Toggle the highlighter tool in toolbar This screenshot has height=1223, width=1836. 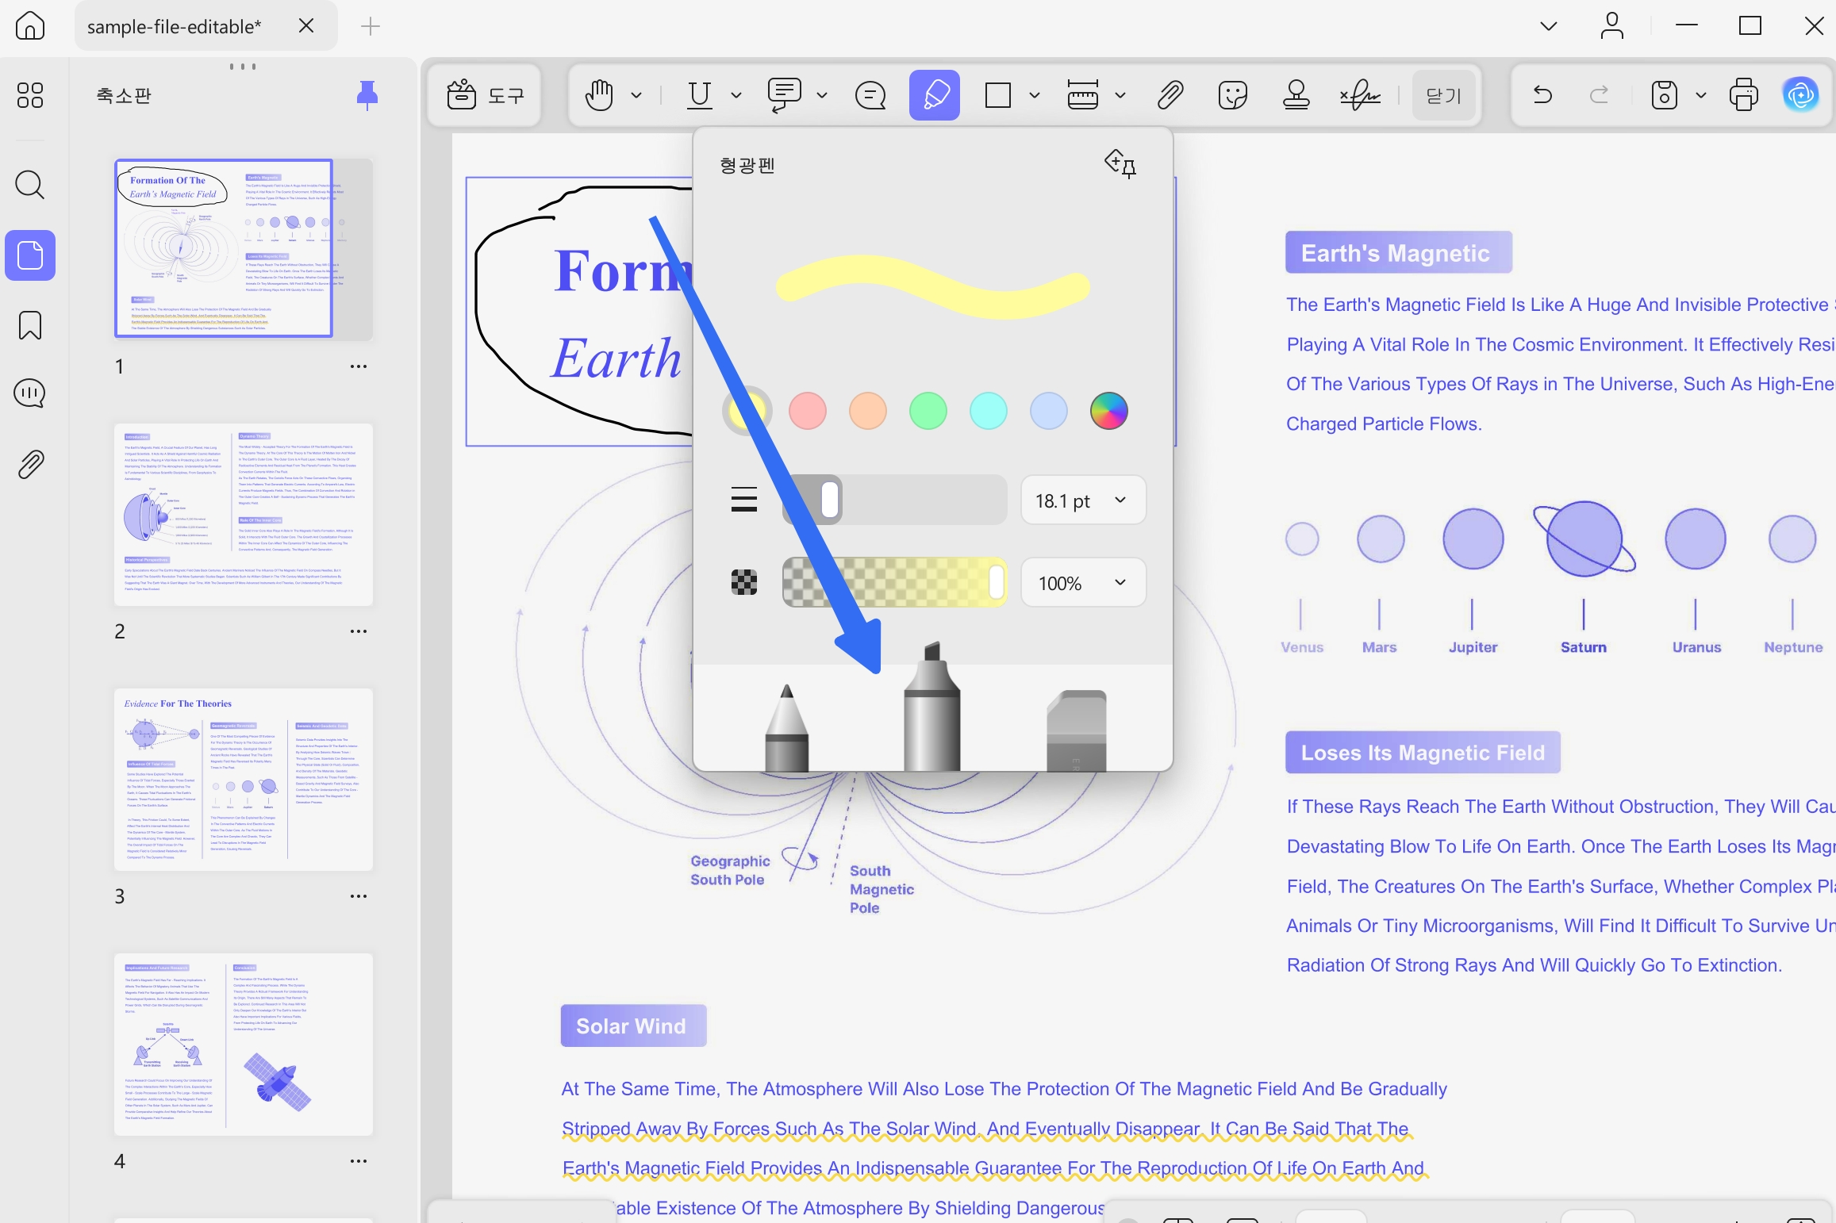coord(935,95)
